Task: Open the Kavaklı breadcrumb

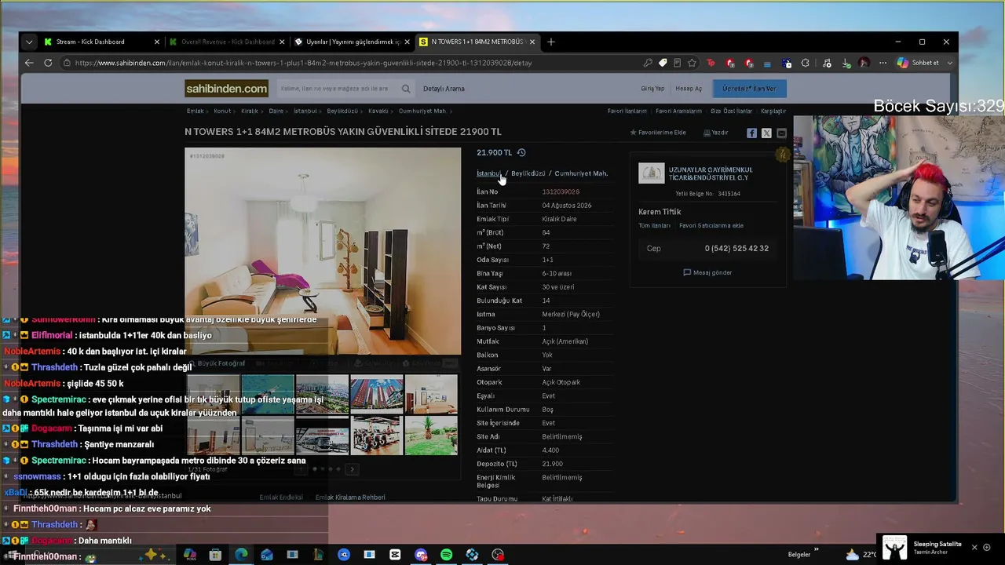Action: pos(378,111)
